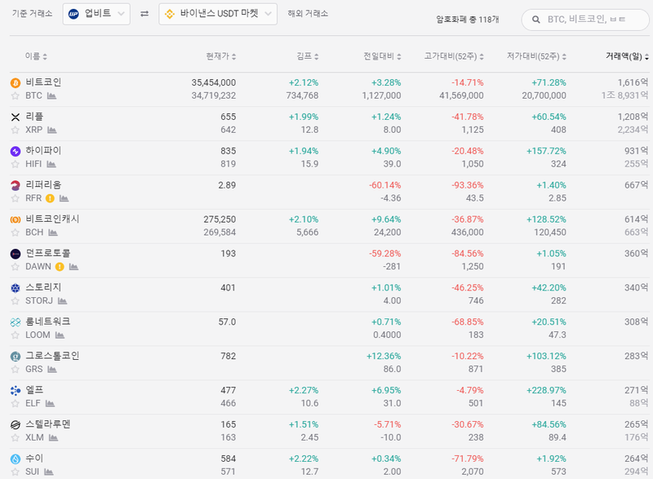The height and width of the screenshot is (479, 653).
Task: Click the GRS coin logo icon
Action: (x=16, y=357)
